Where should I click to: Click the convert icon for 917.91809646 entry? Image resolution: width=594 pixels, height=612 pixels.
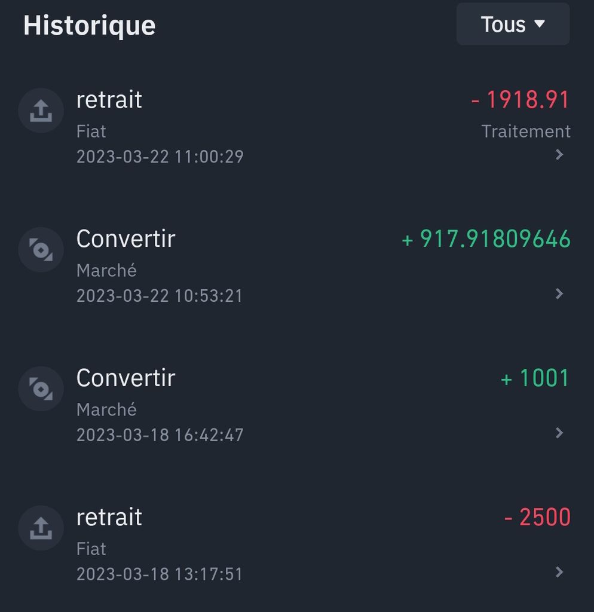pos(41,250)
